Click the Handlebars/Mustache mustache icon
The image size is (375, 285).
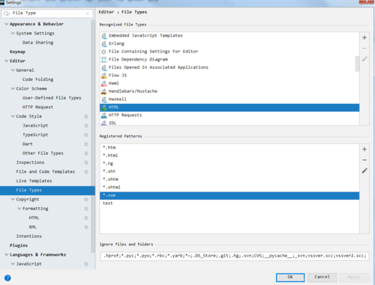pyautogui.click(x=103, y=91)
